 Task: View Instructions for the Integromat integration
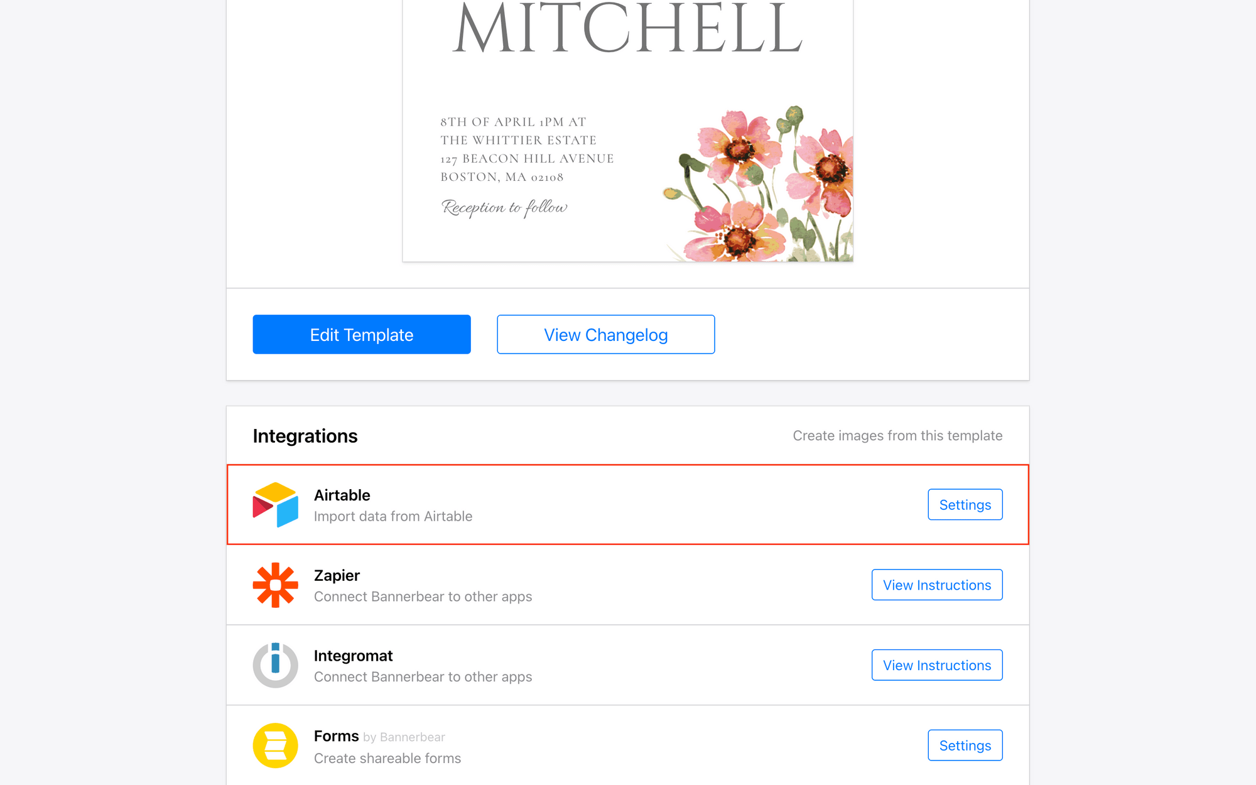tap(936, 666)
